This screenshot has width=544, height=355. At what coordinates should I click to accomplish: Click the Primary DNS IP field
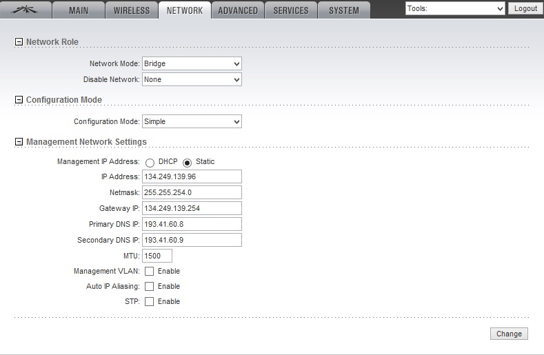pyautogui.click(x=192, y=224)
